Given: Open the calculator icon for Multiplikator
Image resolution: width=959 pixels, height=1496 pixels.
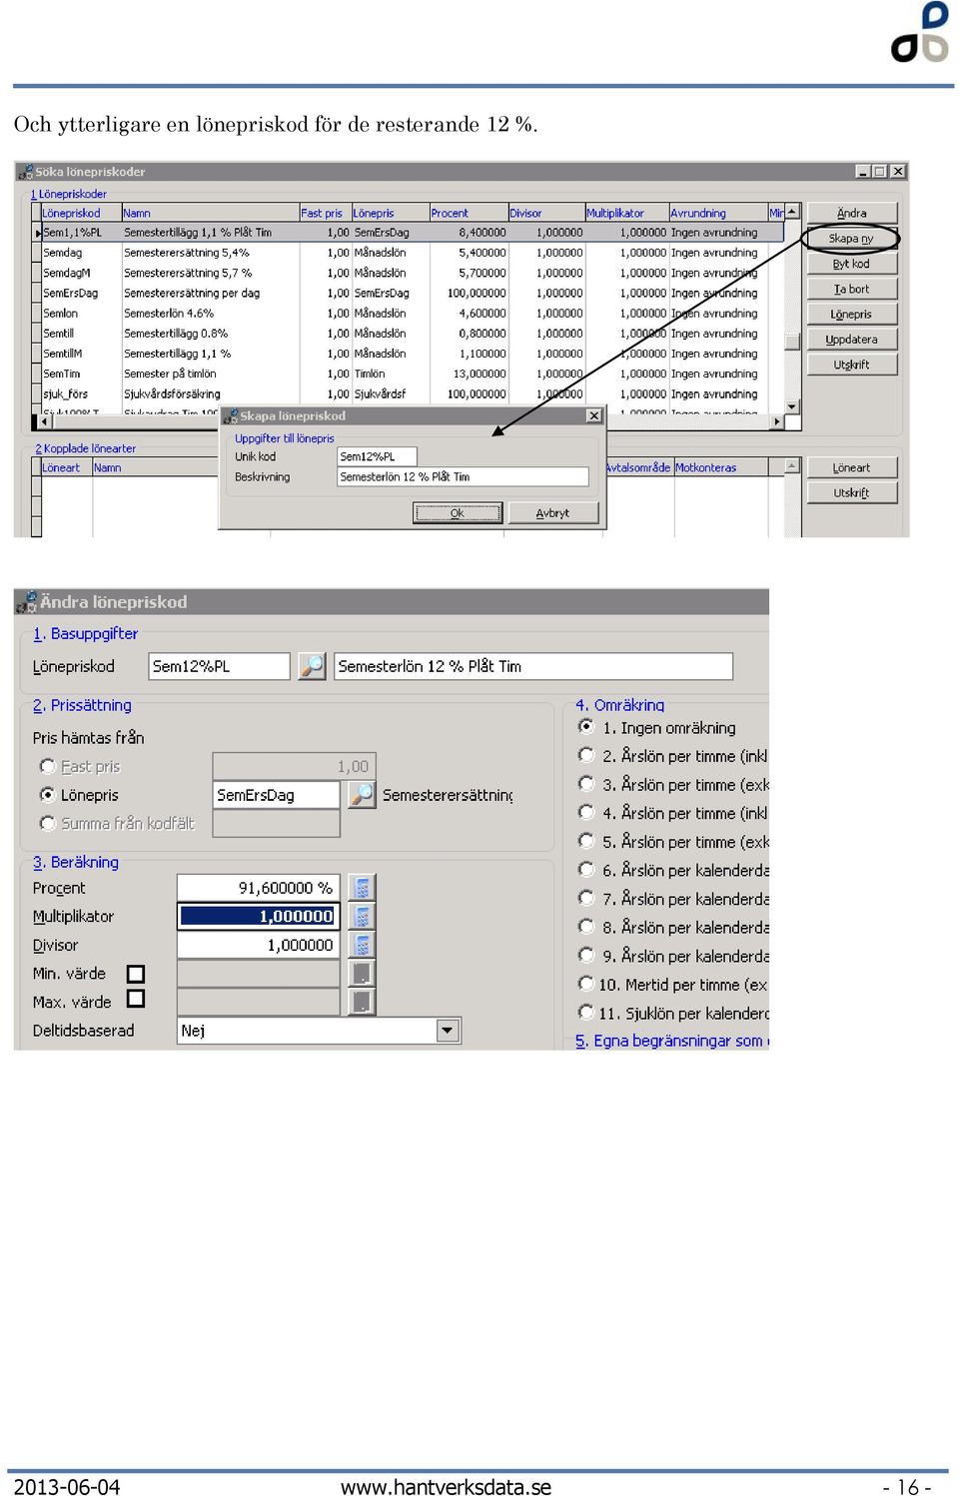Looking at the screenshot, I should (x=362, y=916).
